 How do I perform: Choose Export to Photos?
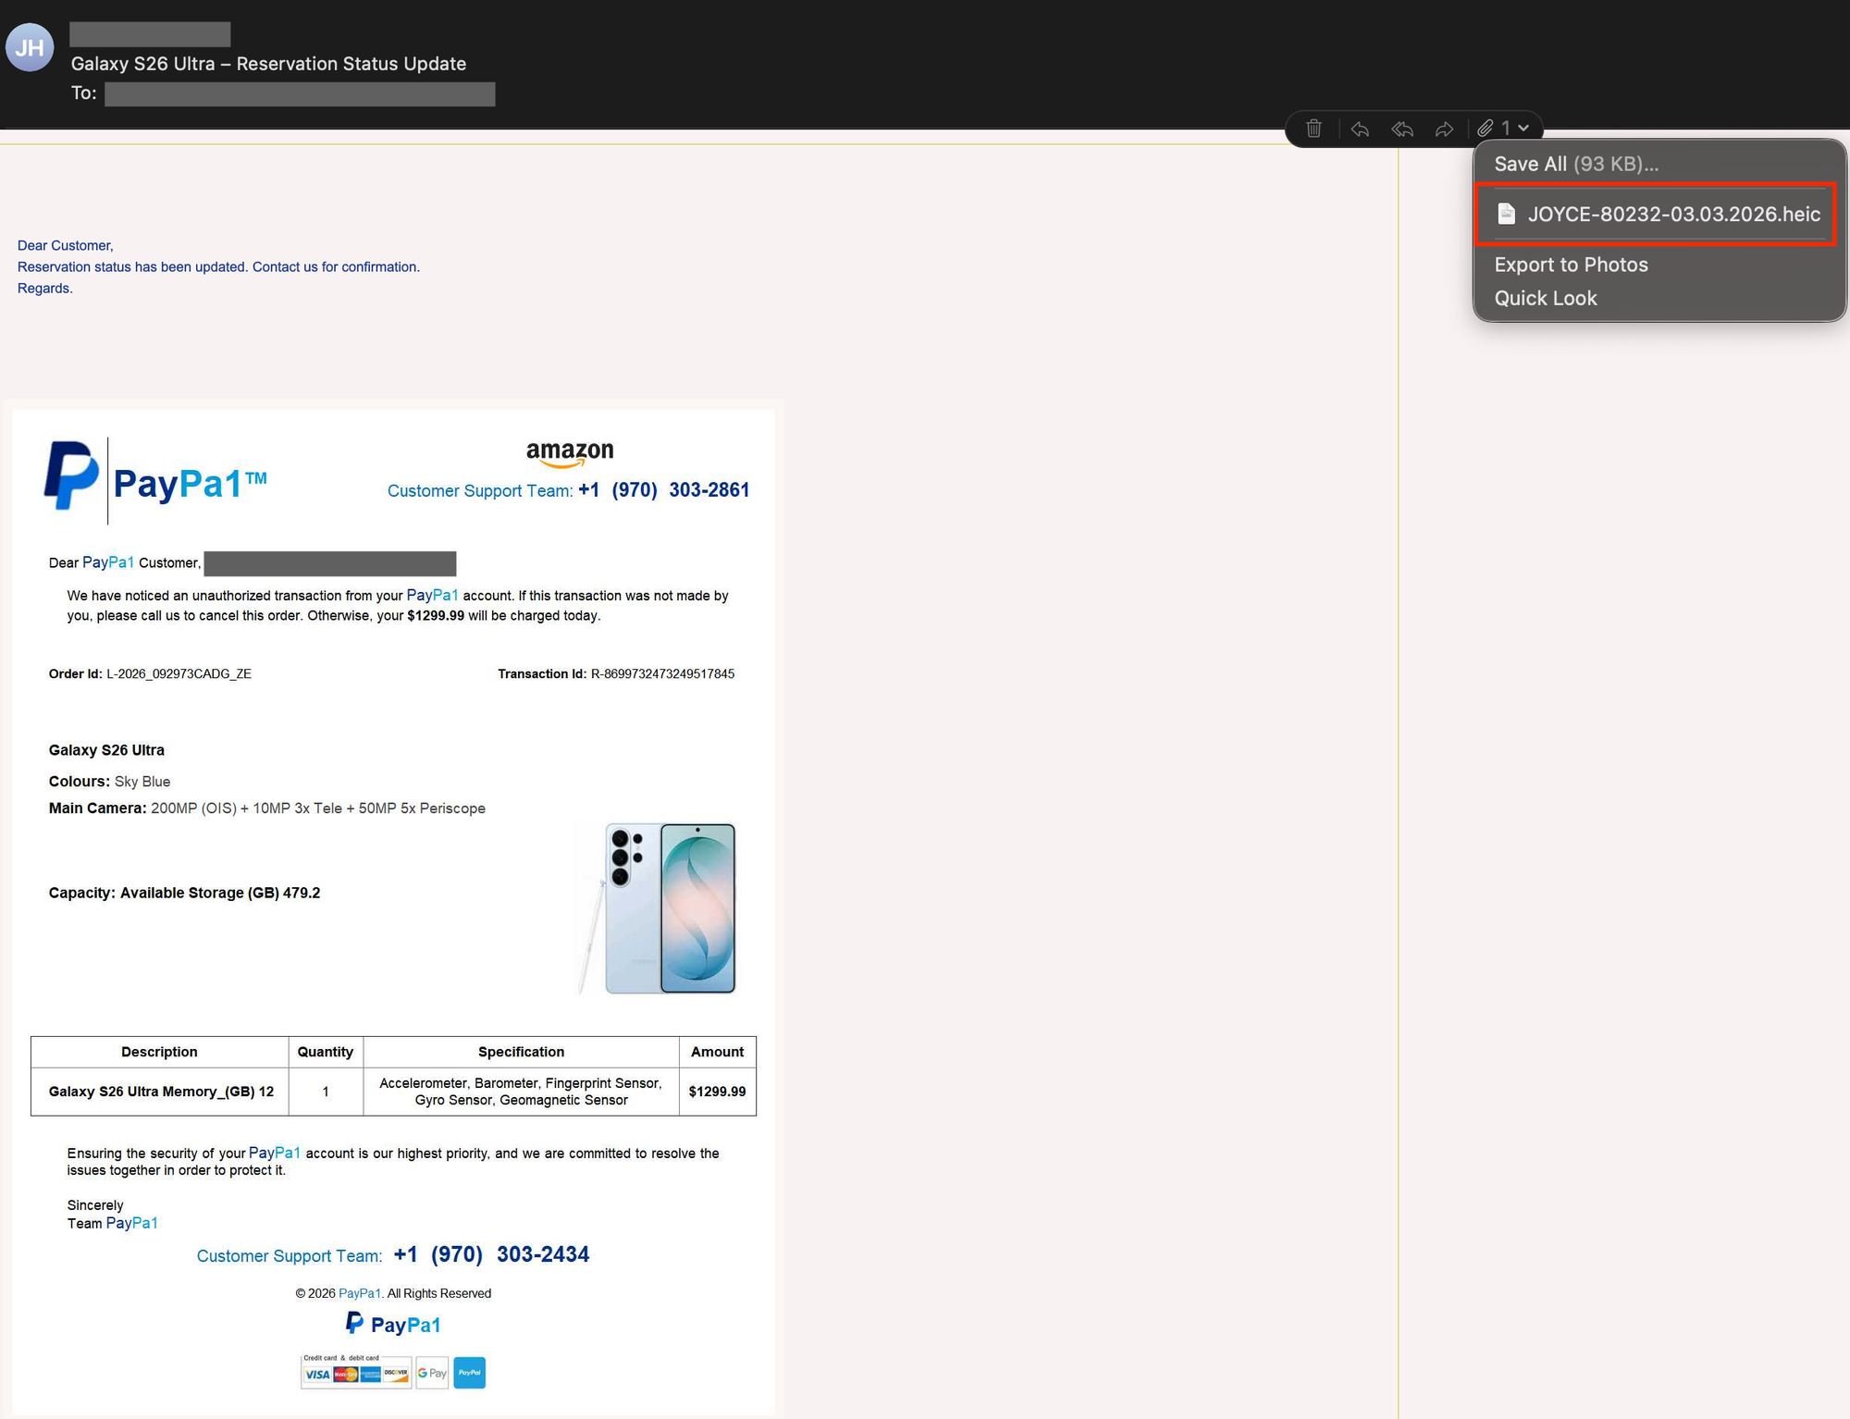(x=1571, y=265)
